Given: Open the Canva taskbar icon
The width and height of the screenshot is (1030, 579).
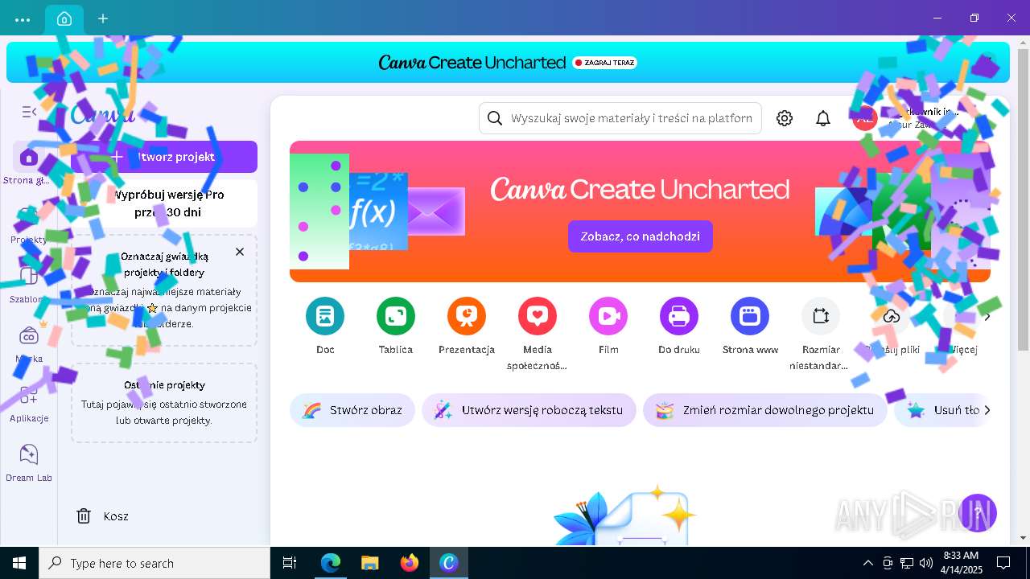Looking at the screenshot, I should tap(449, 563).
